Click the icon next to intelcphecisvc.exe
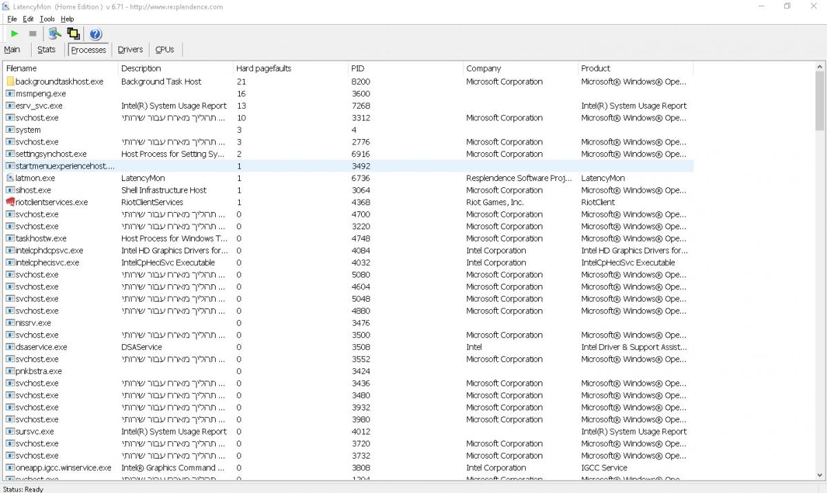This screenshot has width=827, height=493. (10, 262)
